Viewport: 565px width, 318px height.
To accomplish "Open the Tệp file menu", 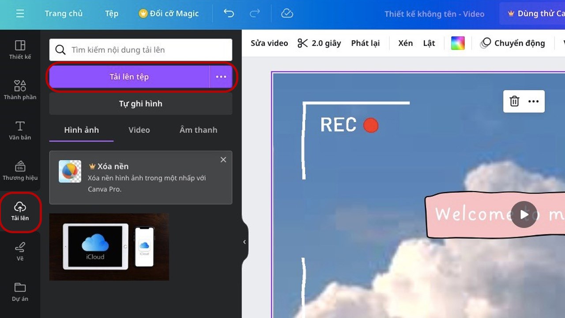I will pyautogui.click(x=112, y=14).
